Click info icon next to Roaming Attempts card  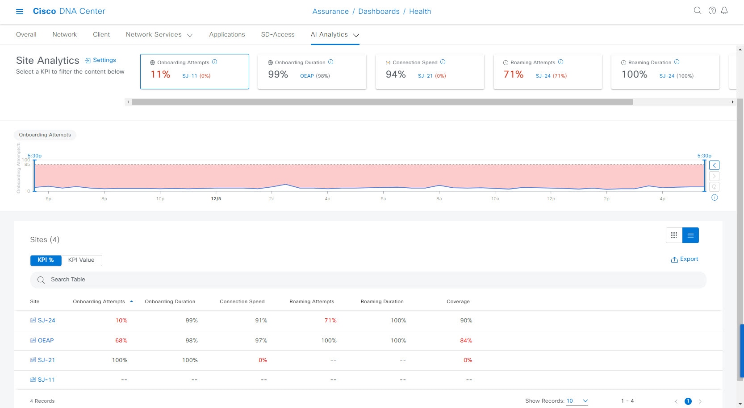point(560,62)
